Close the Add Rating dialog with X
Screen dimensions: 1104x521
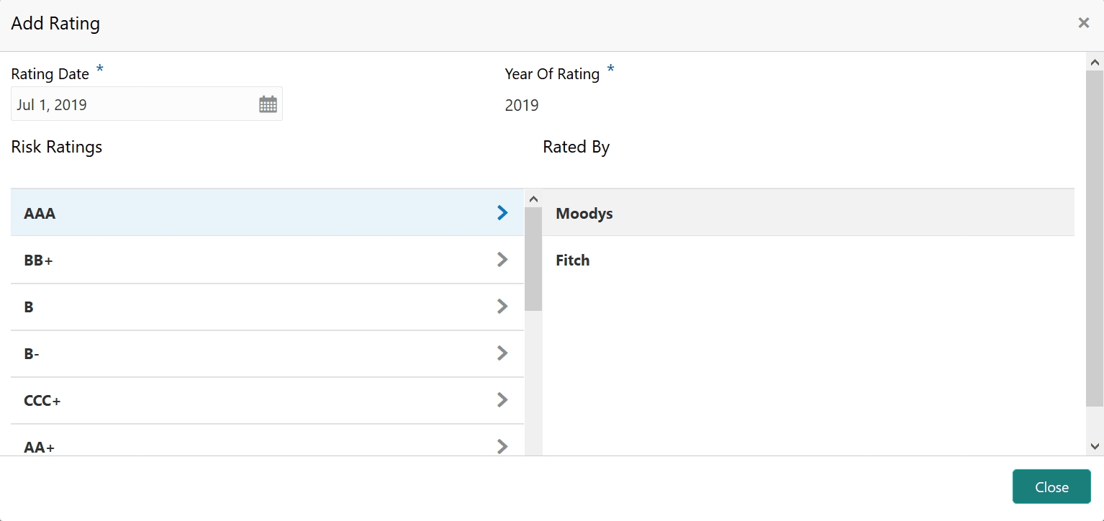click(x=1083, y=23)
